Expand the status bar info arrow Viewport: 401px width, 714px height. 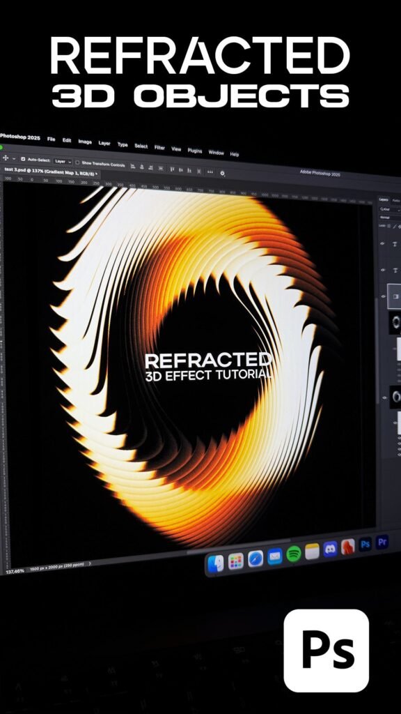[90, 563]
